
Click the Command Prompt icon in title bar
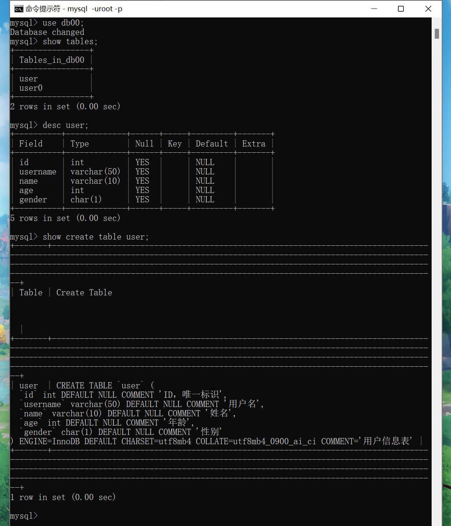[18, 8]
